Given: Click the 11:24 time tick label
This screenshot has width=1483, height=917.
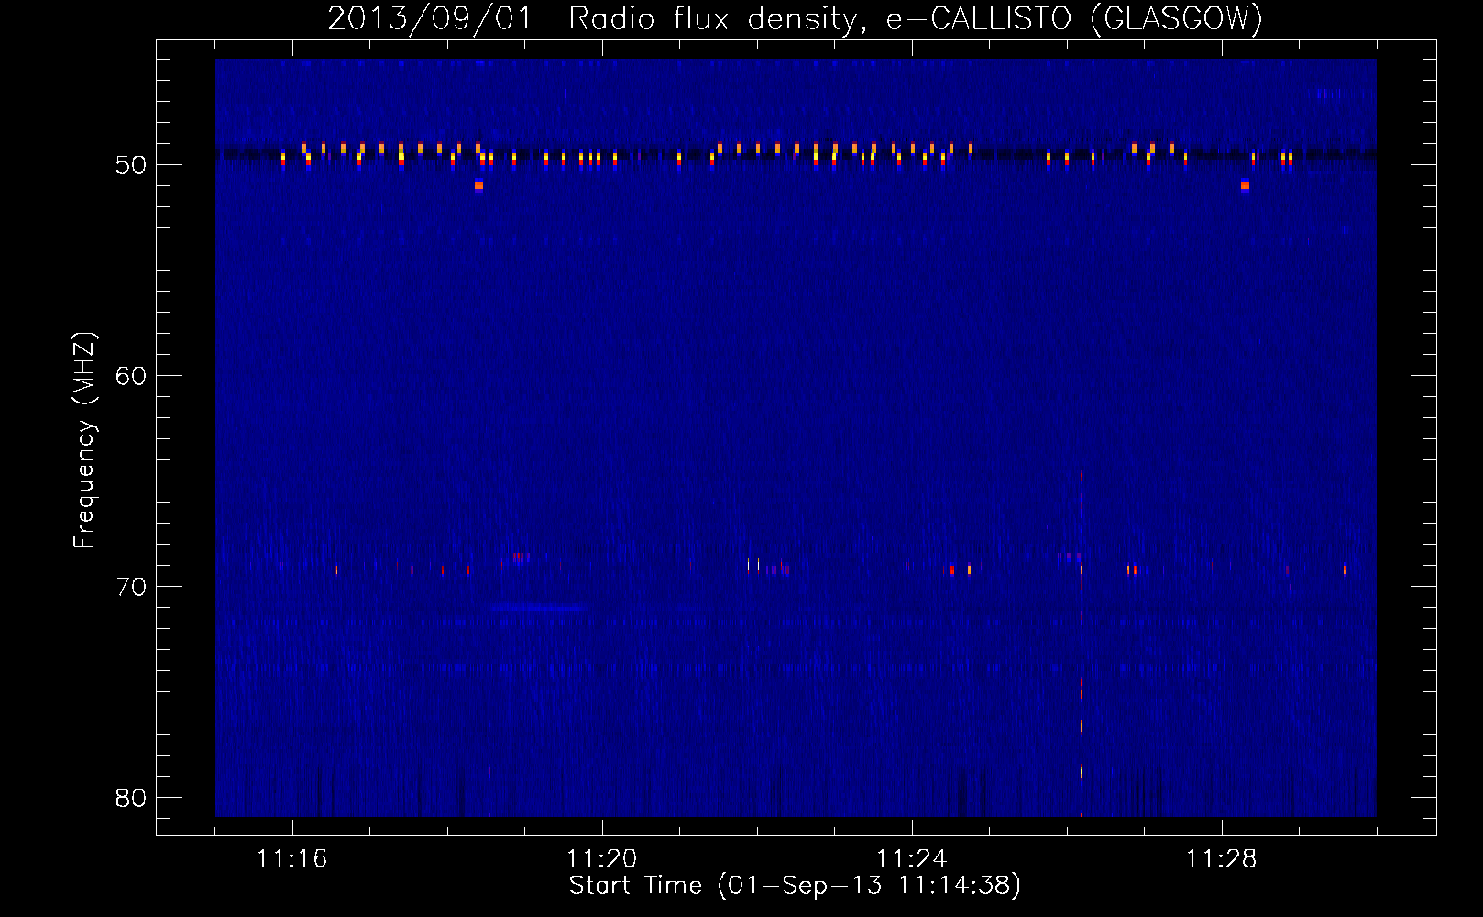Looking at the screenshot, I should (912, 859).
